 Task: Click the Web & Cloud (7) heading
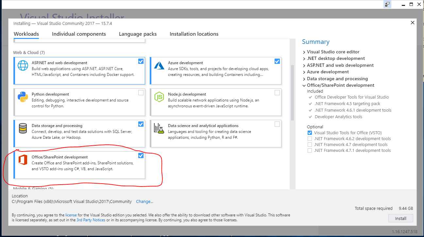point(29,52)
